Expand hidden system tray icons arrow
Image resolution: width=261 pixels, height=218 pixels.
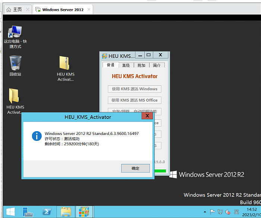click(x=205, y=212)
